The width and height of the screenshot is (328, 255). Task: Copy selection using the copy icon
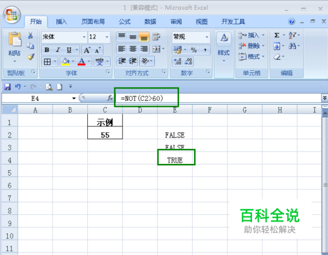tap(30, 46)
